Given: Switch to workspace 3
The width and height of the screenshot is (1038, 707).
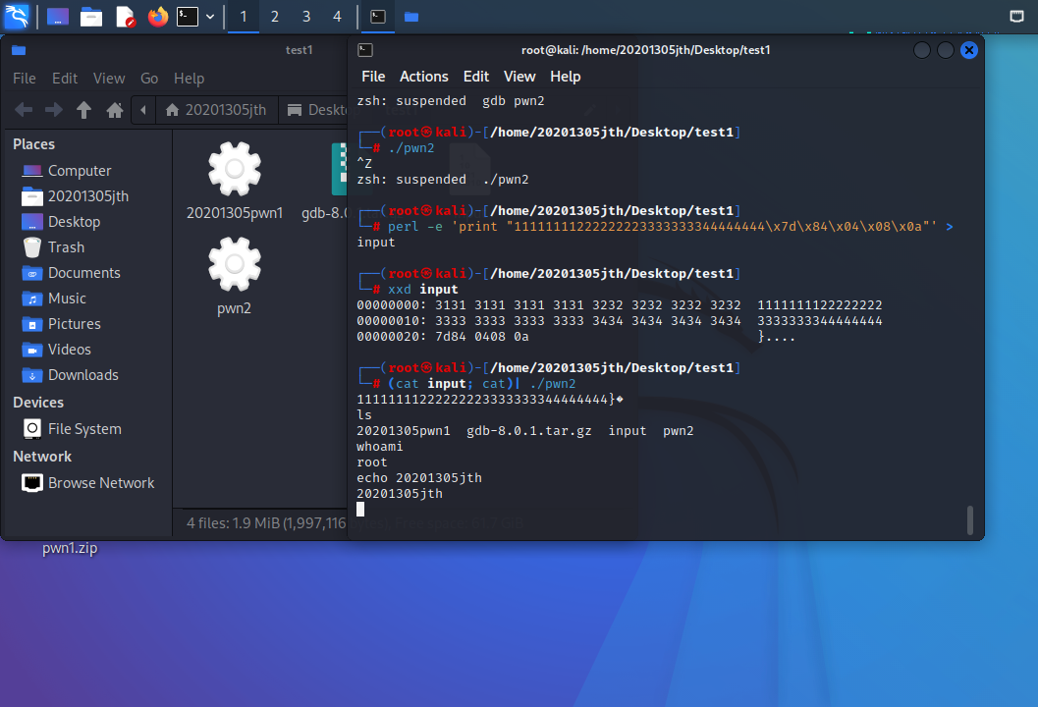Looking at the screenshot, I should coord(306,17).
